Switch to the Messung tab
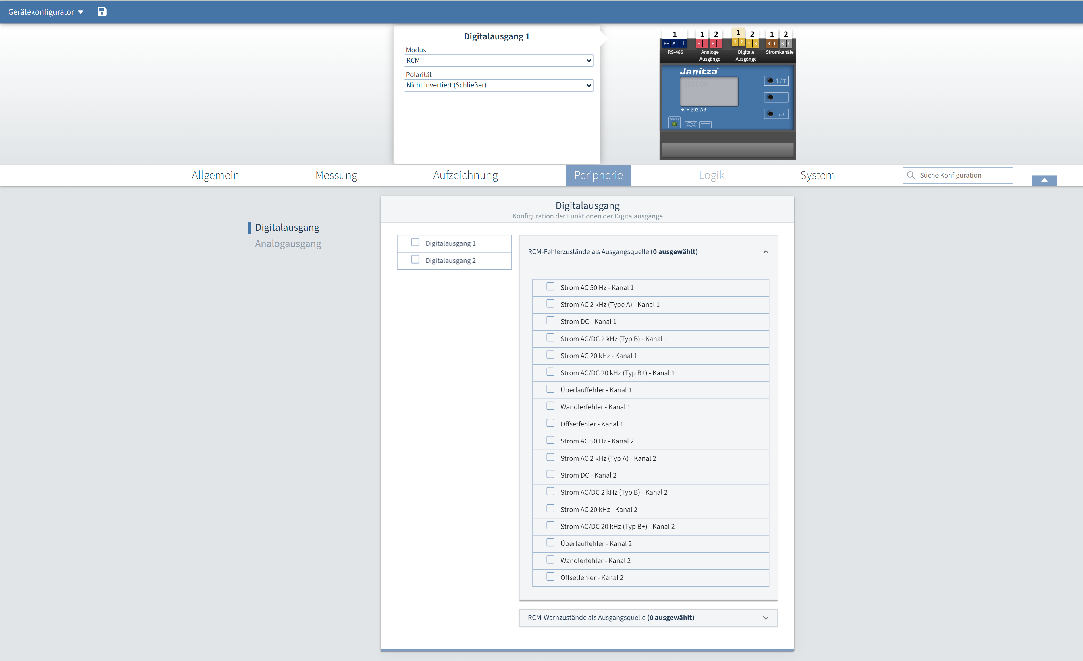Screen dimensions: 1083x661 coord(336,175)
